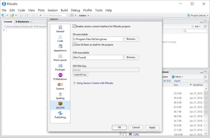This screenshot has height=138, width=210.
Task: Click the Files path ellipsis button
Action: [x=206, y=81]
